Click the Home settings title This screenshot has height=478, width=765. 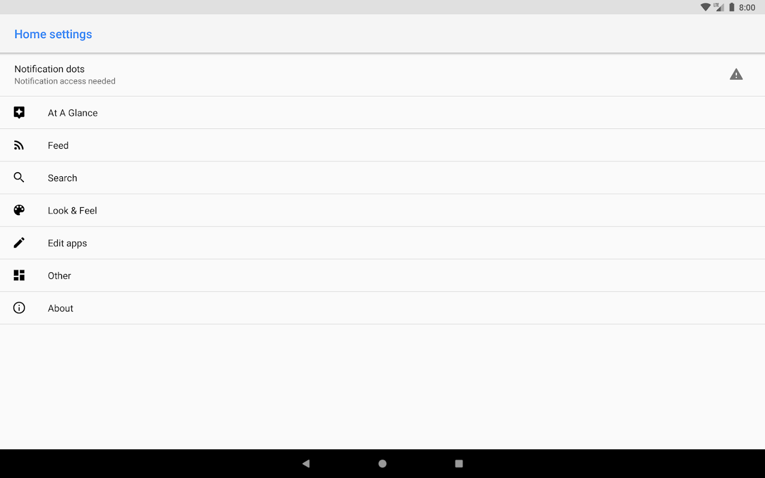click(53, 34)
